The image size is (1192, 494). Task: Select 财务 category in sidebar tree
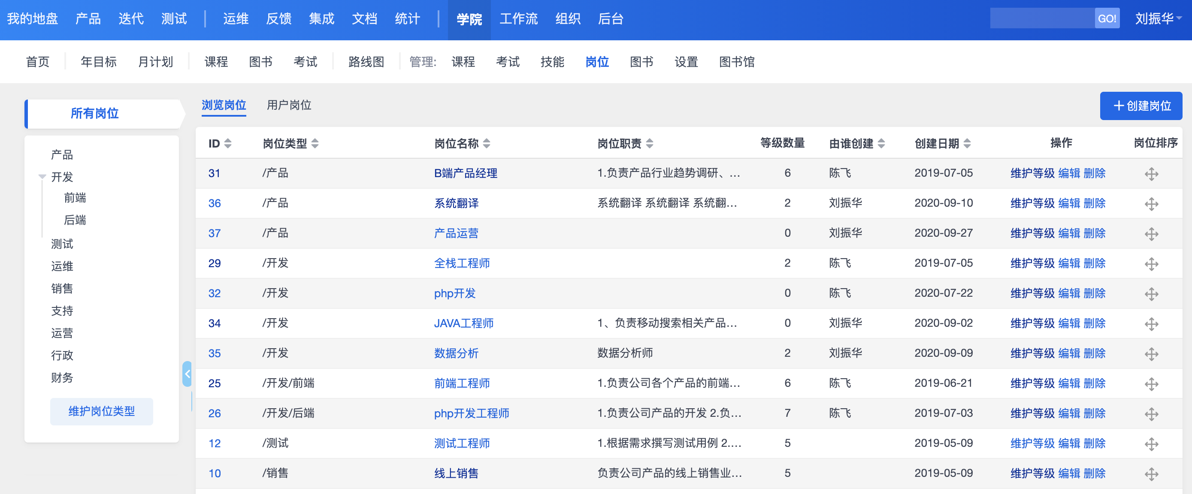click(62, 377)
